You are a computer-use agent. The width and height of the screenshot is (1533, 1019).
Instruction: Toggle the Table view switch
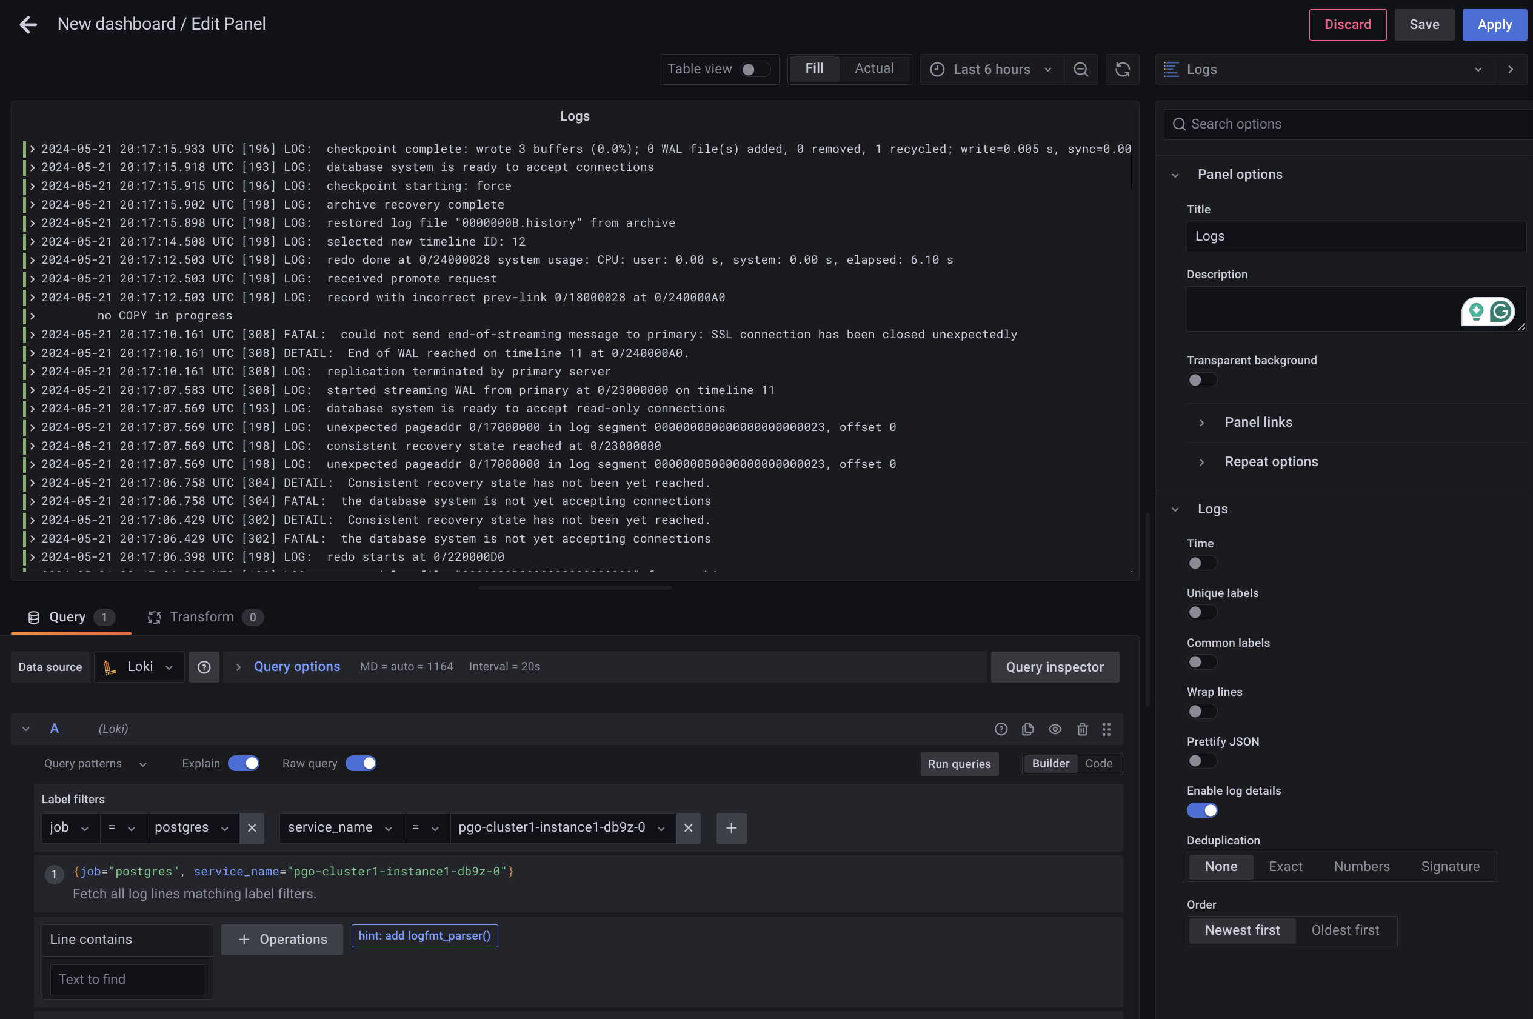755,70
